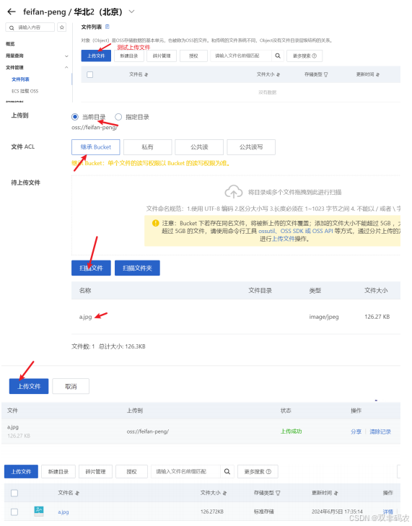Choose the 公共读 ACL option
412x526 pixels.
pyautogui.click(x=199, y=147)
